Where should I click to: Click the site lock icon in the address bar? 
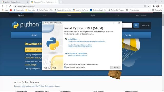click(15, 6)
